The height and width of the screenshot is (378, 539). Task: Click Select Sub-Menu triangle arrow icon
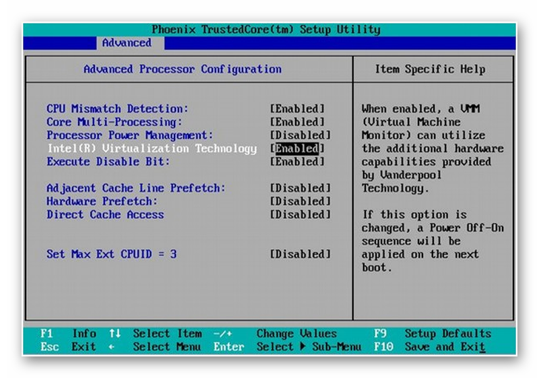tap(303, 346)
